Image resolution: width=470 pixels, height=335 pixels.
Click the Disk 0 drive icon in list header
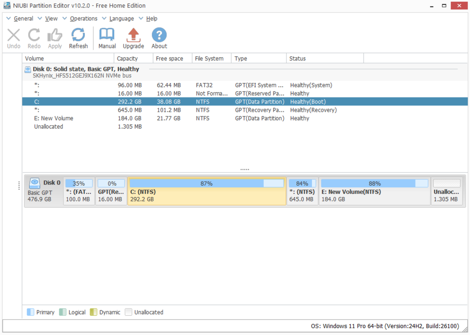click(28, 69)
